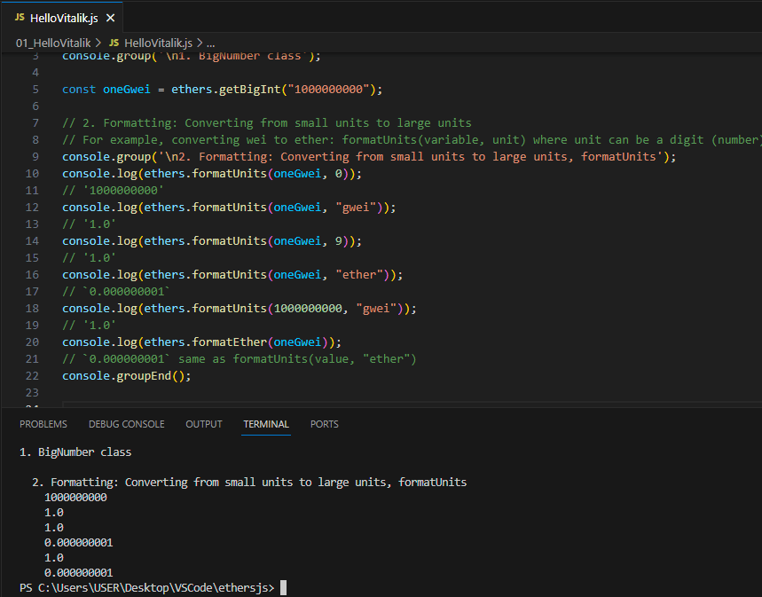The height and width of the screenshot is (597, 762).
Task: Close the HelloVitalik.js editor tab
Action: click(109, 19)
